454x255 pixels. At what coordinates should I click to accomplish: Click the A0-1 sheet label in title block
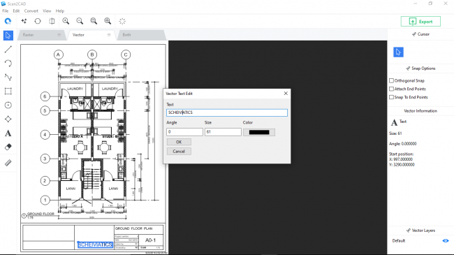point(151,240)
